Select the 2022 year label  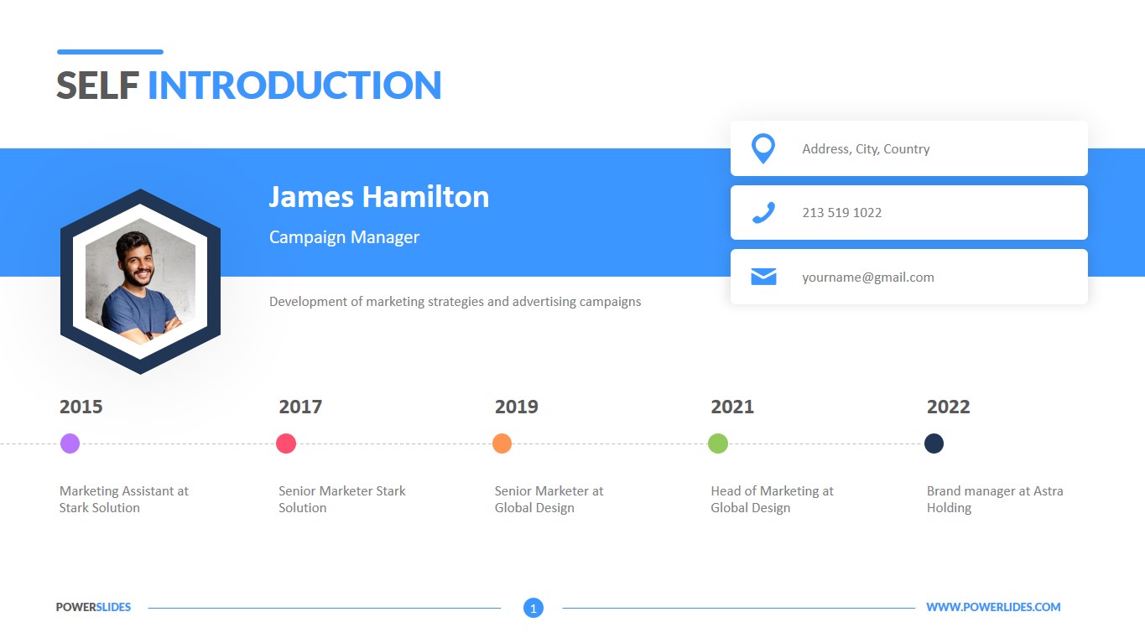click(x=949, y=407)
